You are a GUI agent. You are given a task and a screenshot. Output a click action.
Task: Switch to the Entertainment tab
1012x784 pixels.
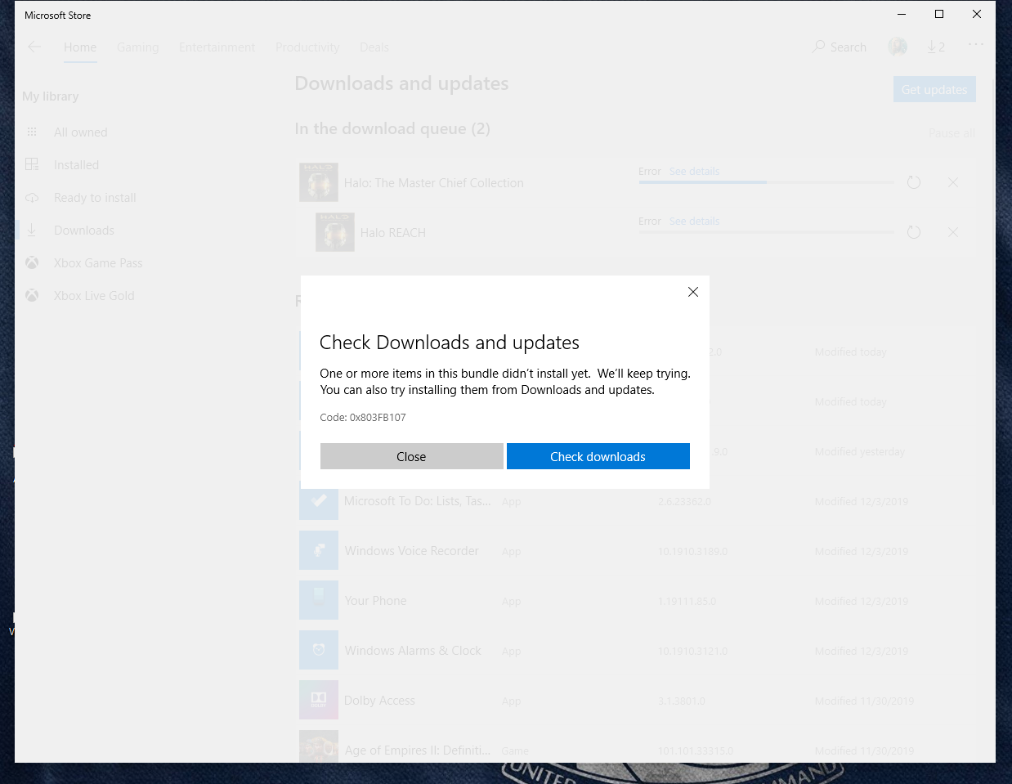point(217,47)
